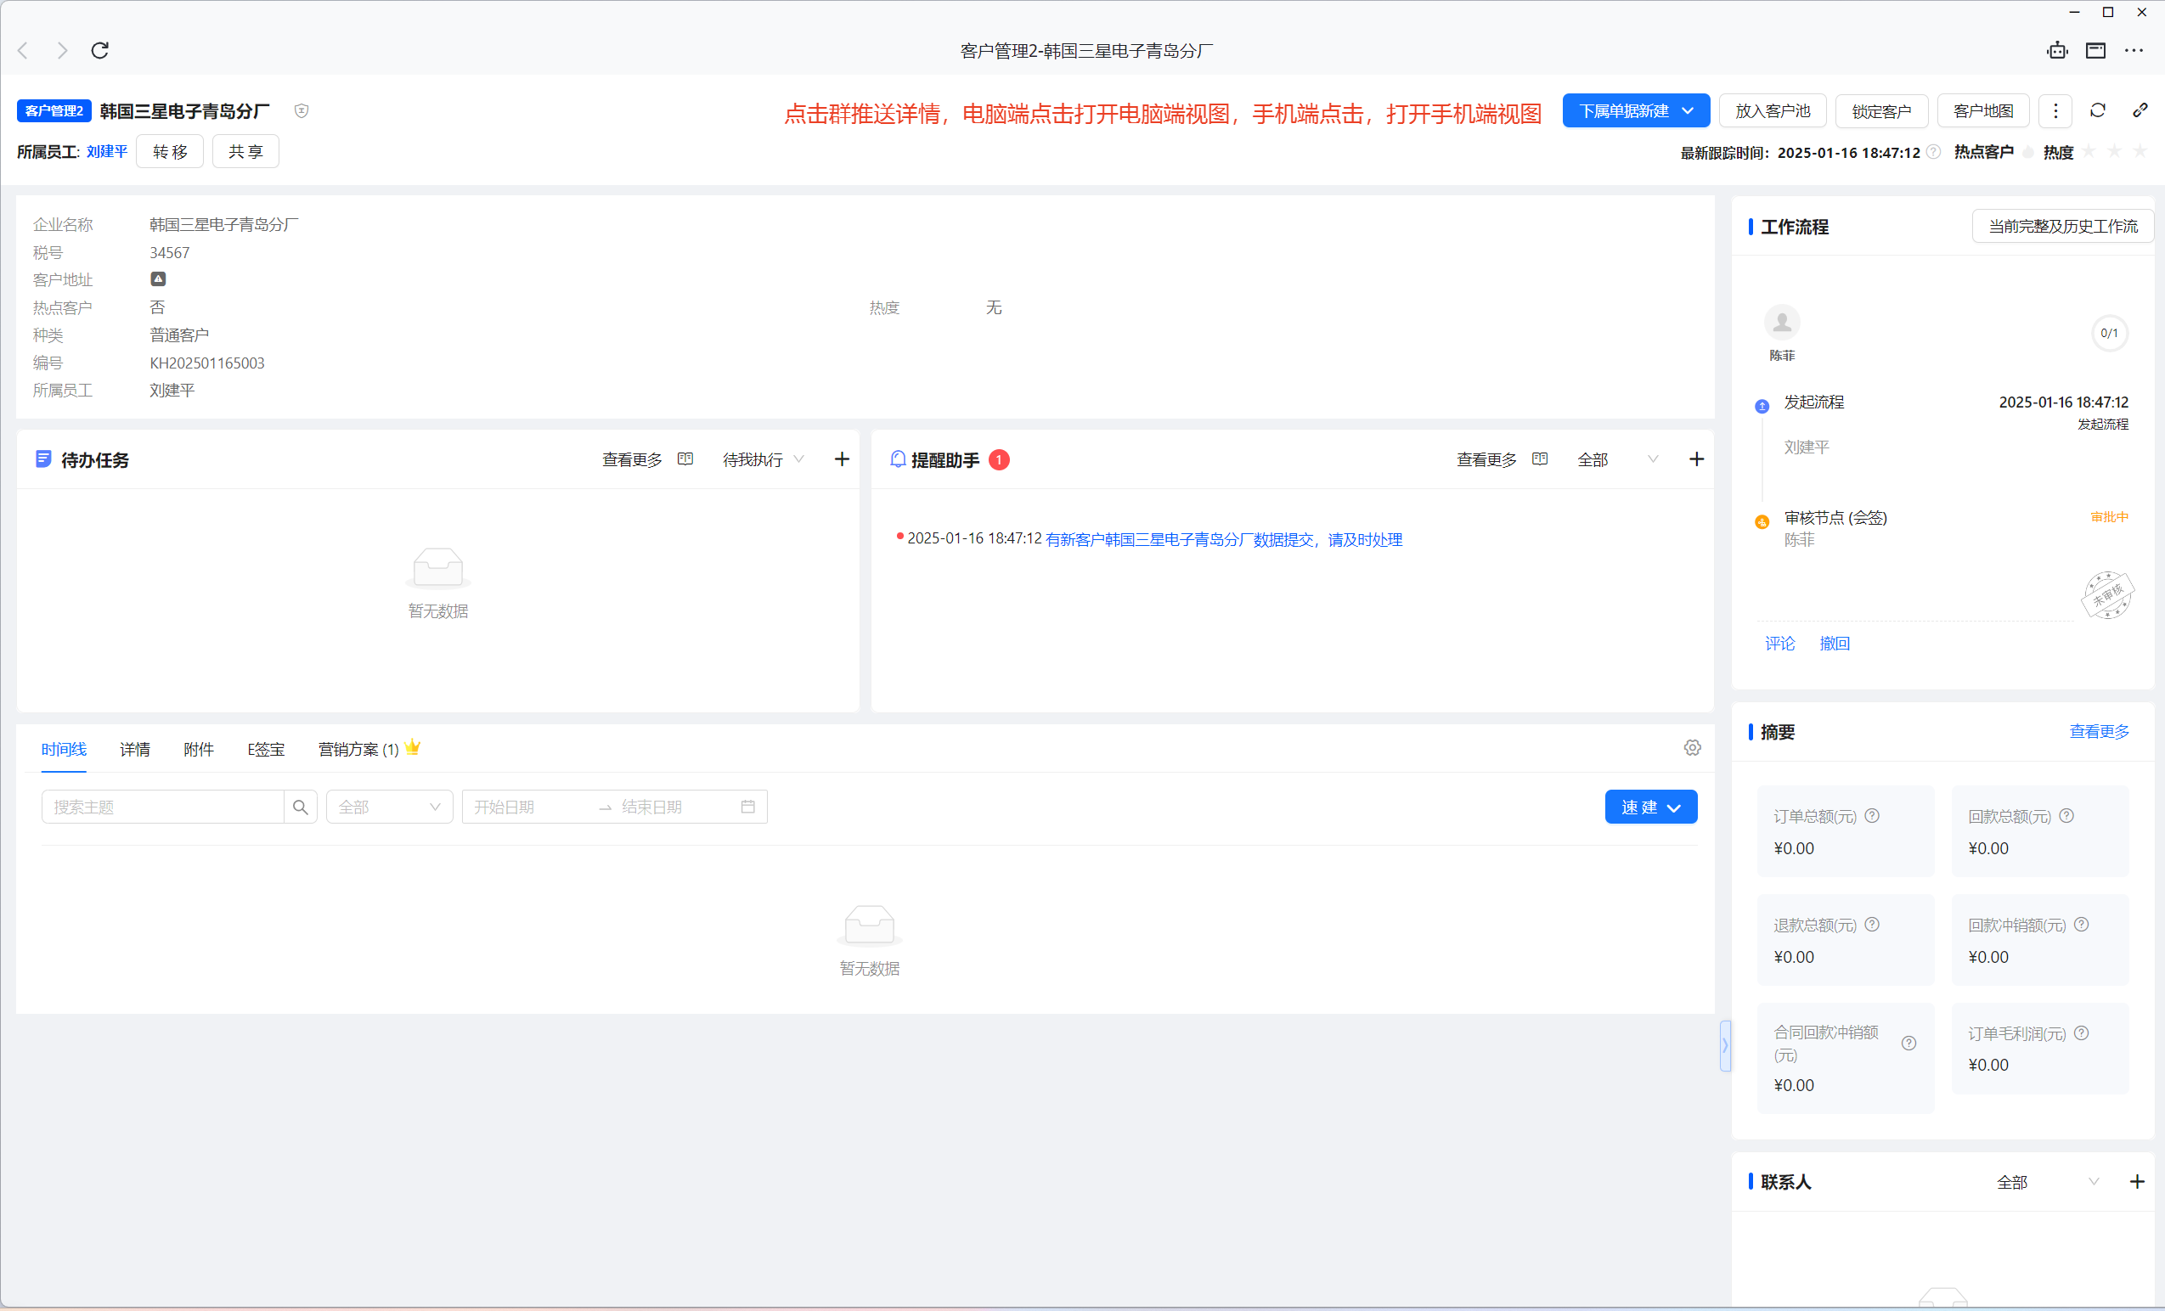Switch to the E签宝 tab
The width and height of the screenshot is (2165, 1311).
(266, 749)
